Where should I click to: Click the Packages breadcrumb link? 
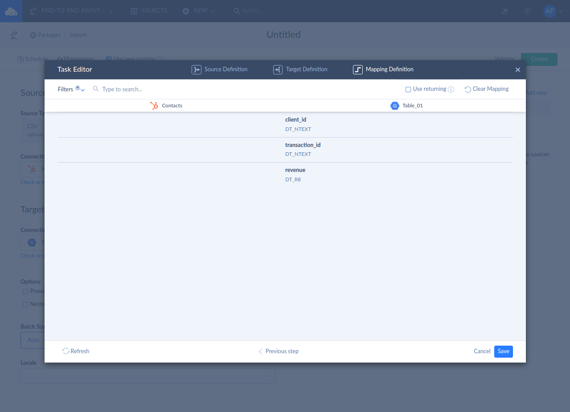(45, 35)
